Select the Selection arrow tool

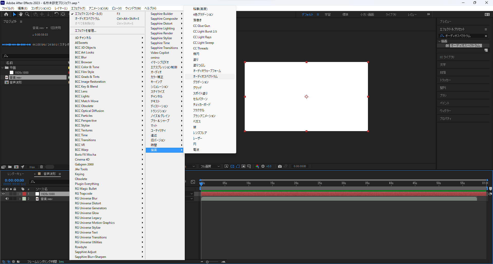click(x=14, y=14)
